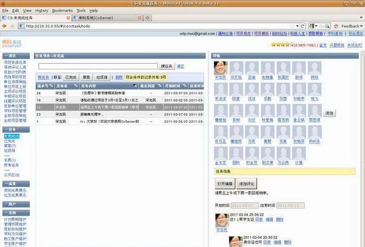Viewport: 365px width, 247px height.
Task: Open the search engine dropdown
Action: (315, 26)
